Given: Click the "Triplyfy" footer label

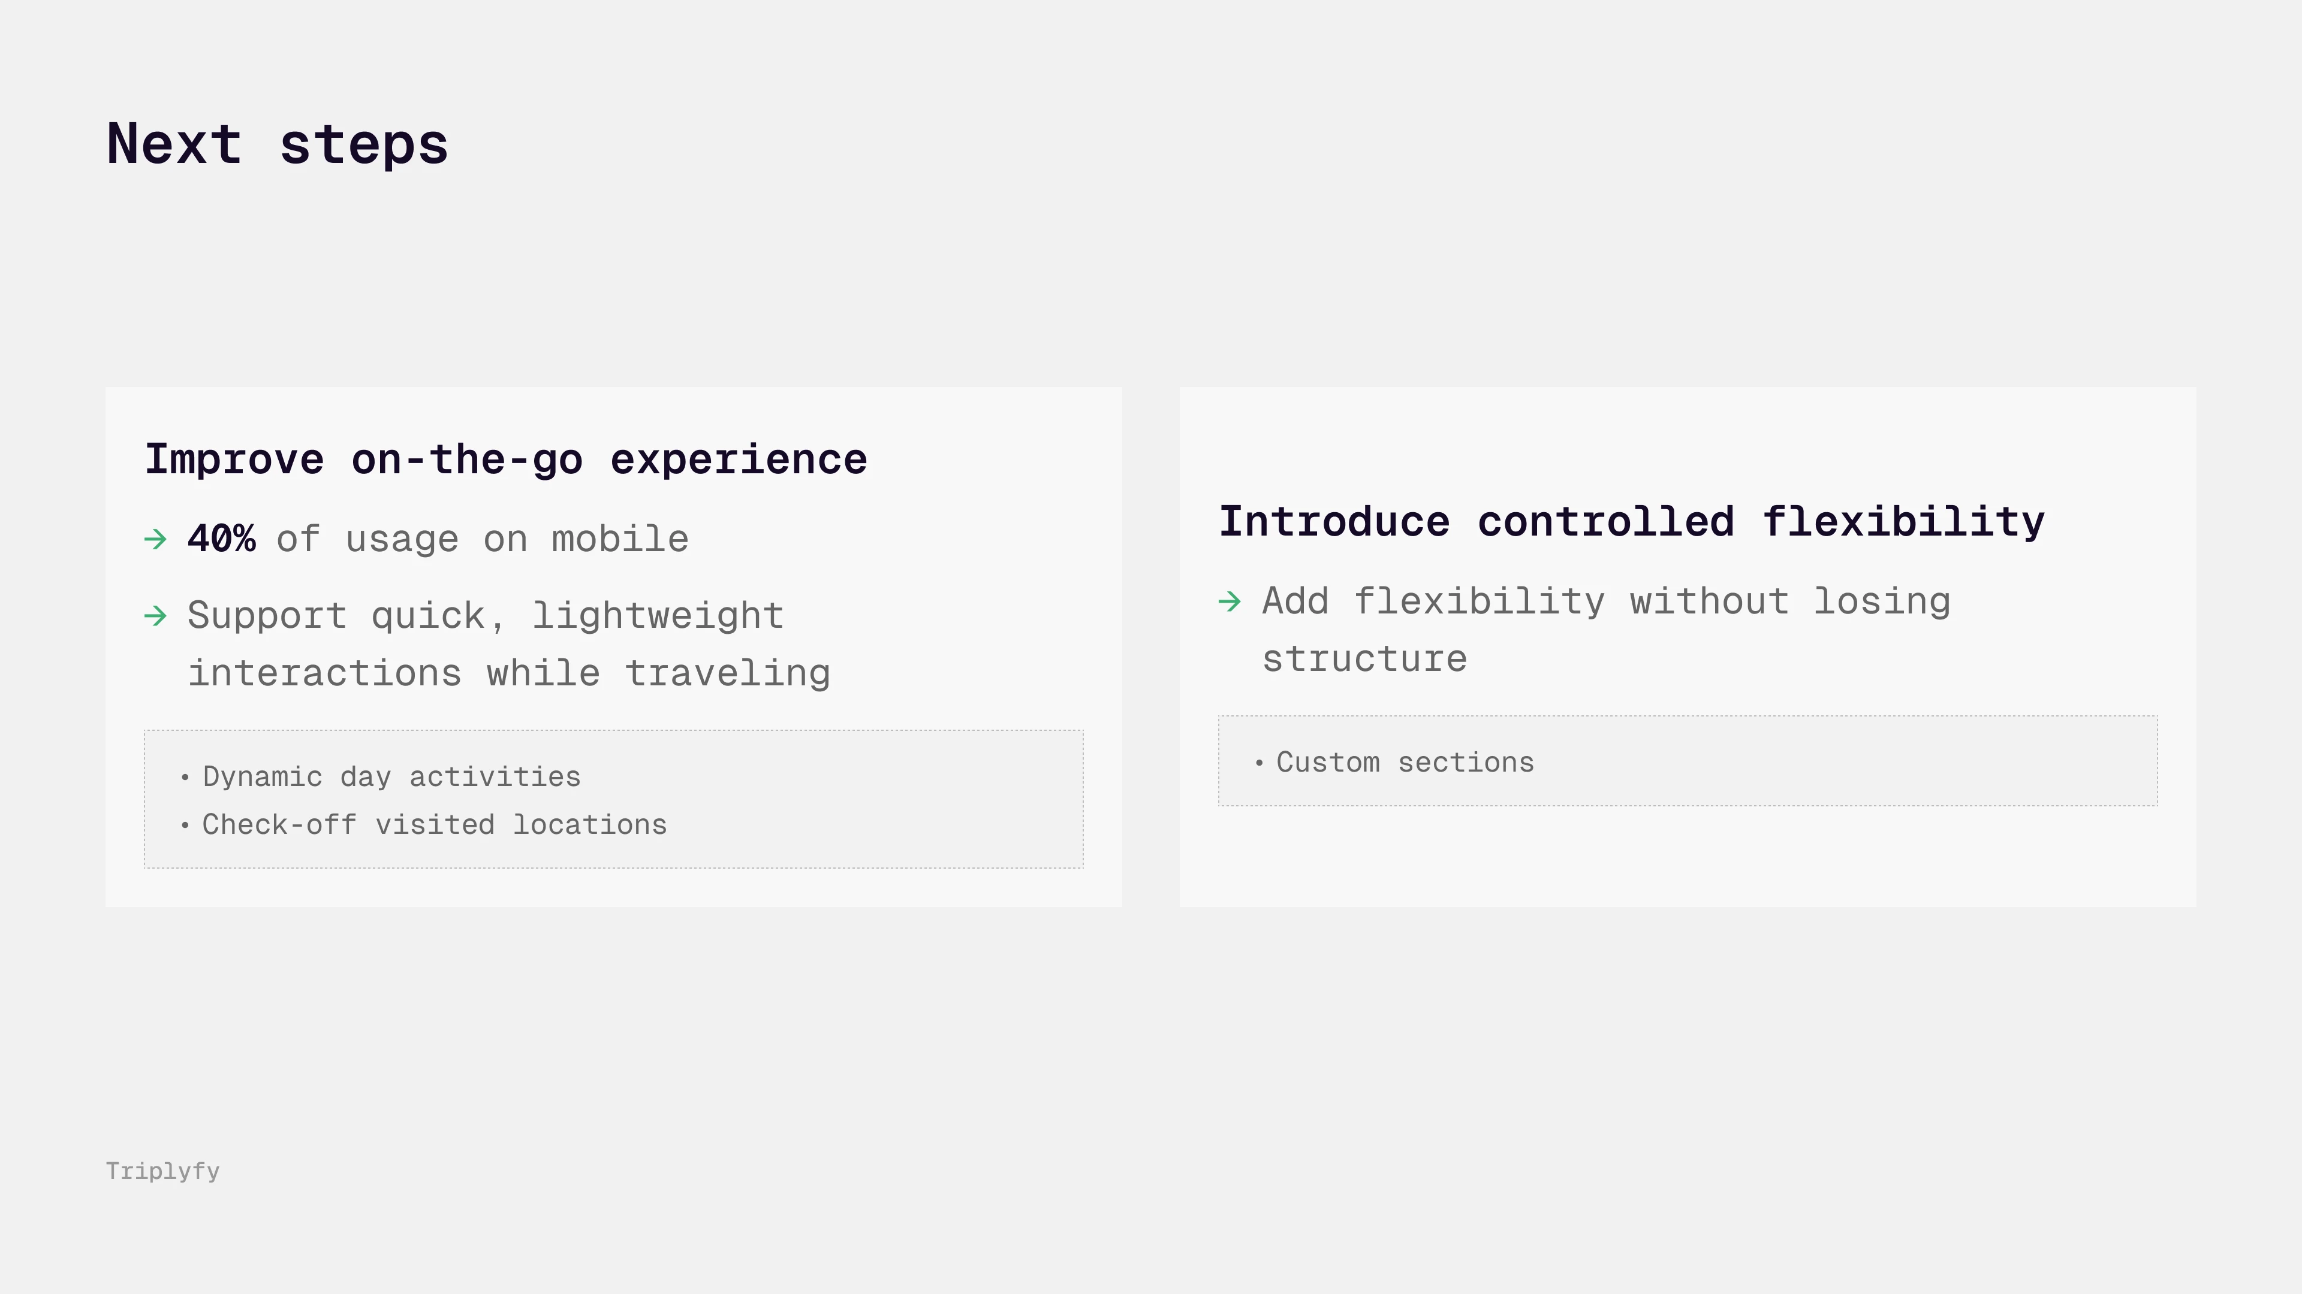Looking at the screenshot, I should [162, 1171].
